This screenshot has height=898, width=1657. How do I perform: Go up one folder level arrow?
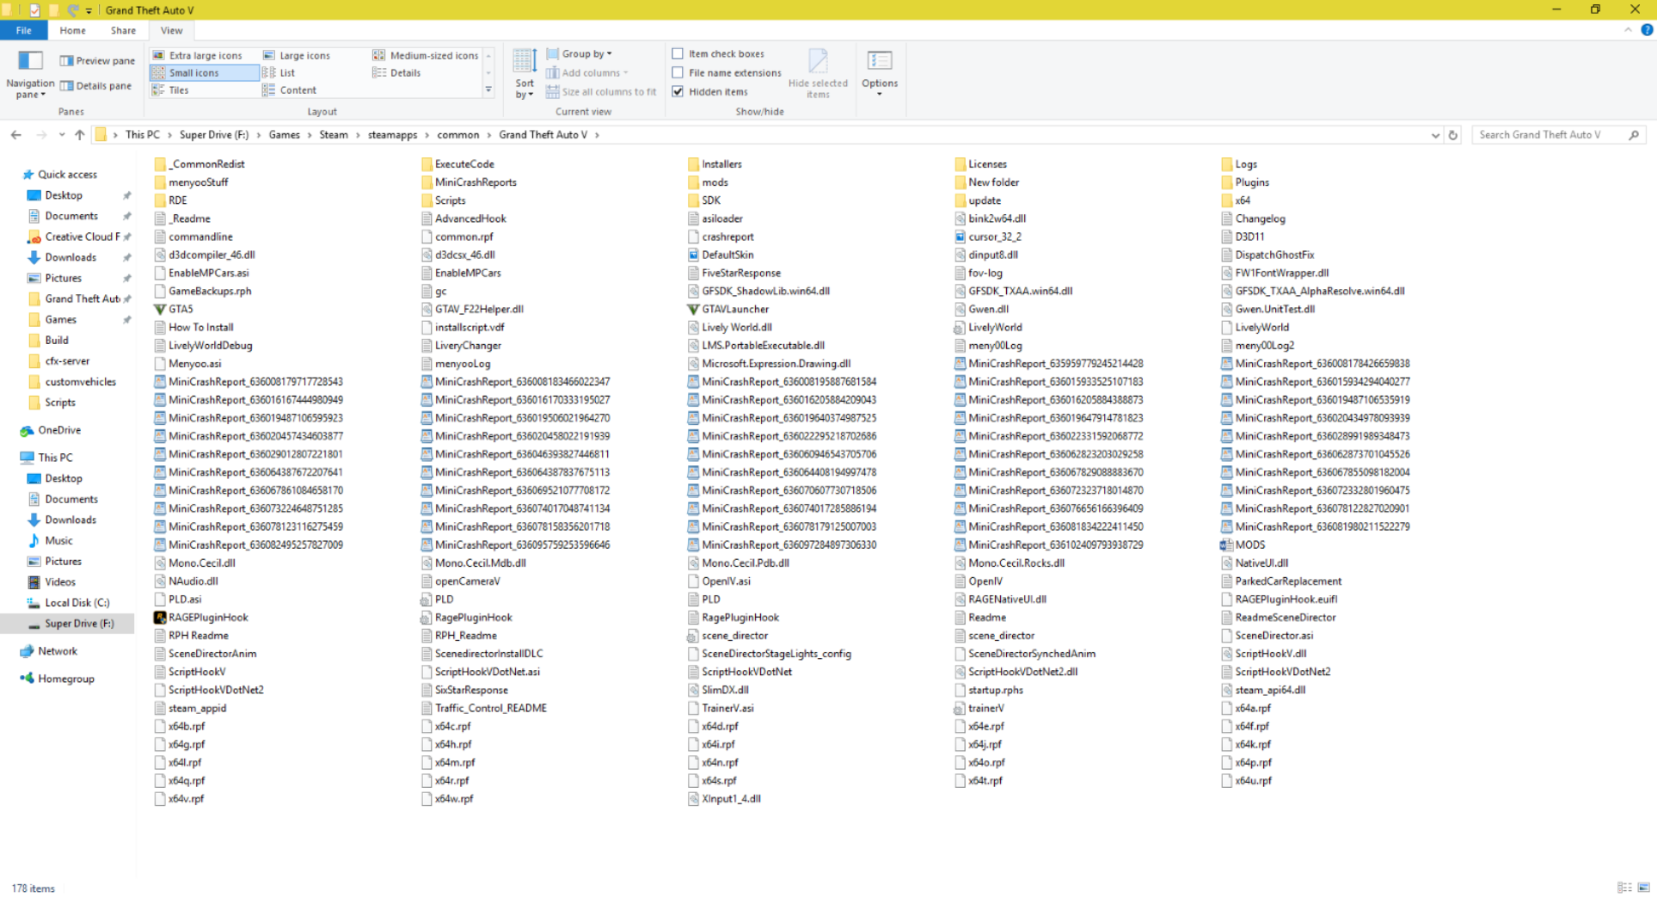(80, 135)
